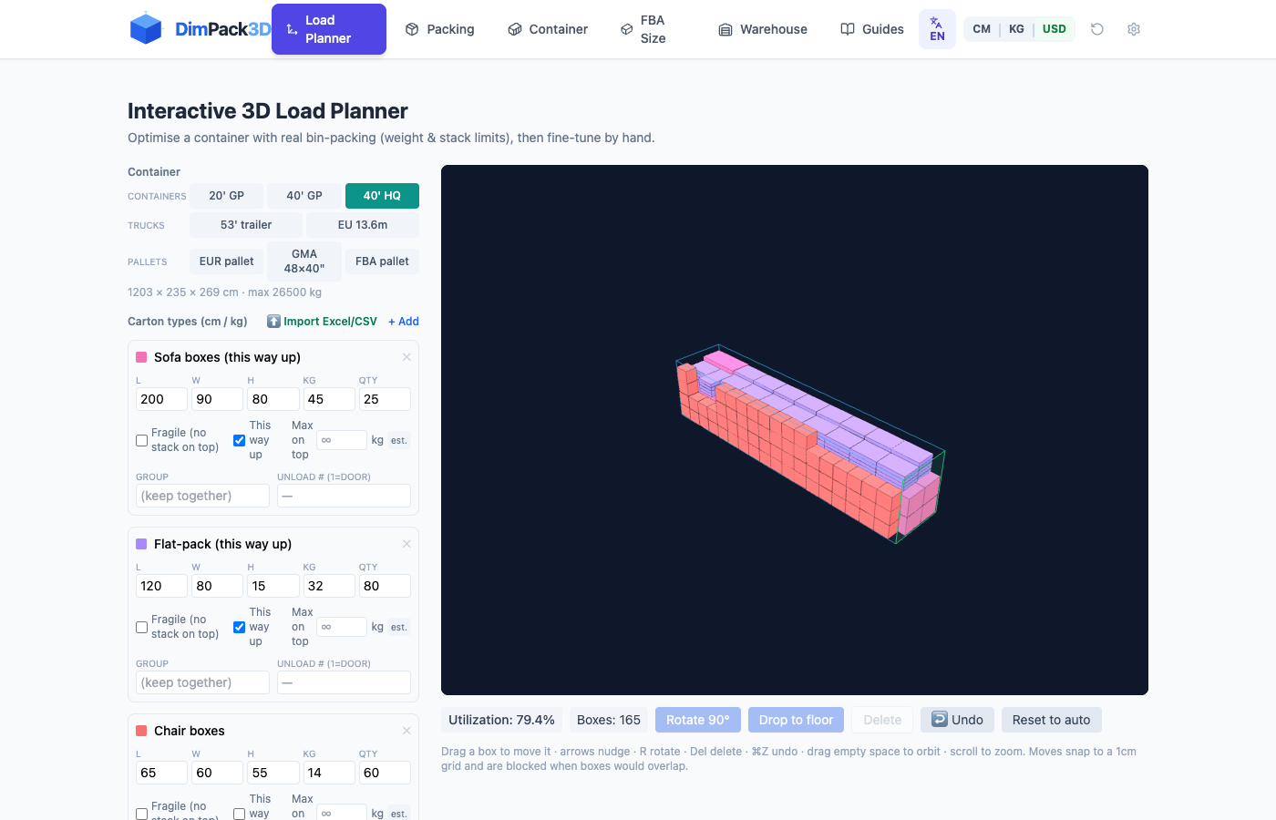Select the 53' trailer truck
The image size is (1276, 820).
[x=246, y=225]
